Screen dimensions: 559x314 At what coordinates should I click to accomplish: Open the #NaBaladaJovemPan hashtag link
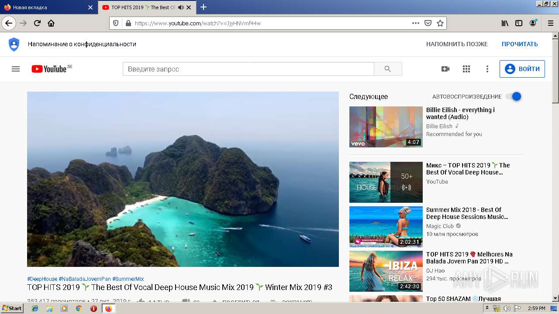pyautogui.click(x=85, y=279)
